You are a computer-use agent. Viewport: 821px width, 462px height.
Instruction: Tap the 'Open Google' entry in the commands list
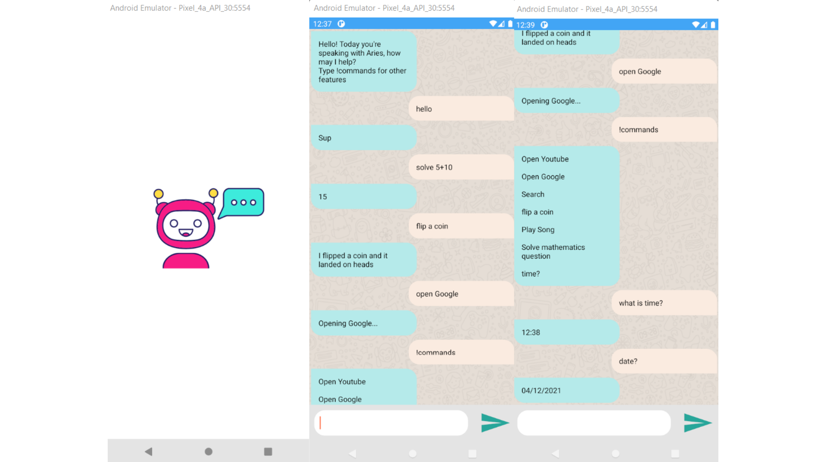pyautogui.click(x=543, y=176)
